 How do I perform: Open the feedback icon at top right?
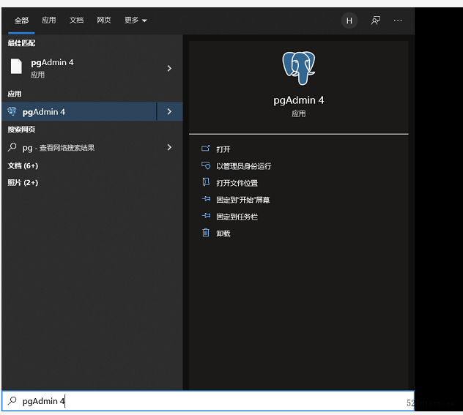(376, 20)
